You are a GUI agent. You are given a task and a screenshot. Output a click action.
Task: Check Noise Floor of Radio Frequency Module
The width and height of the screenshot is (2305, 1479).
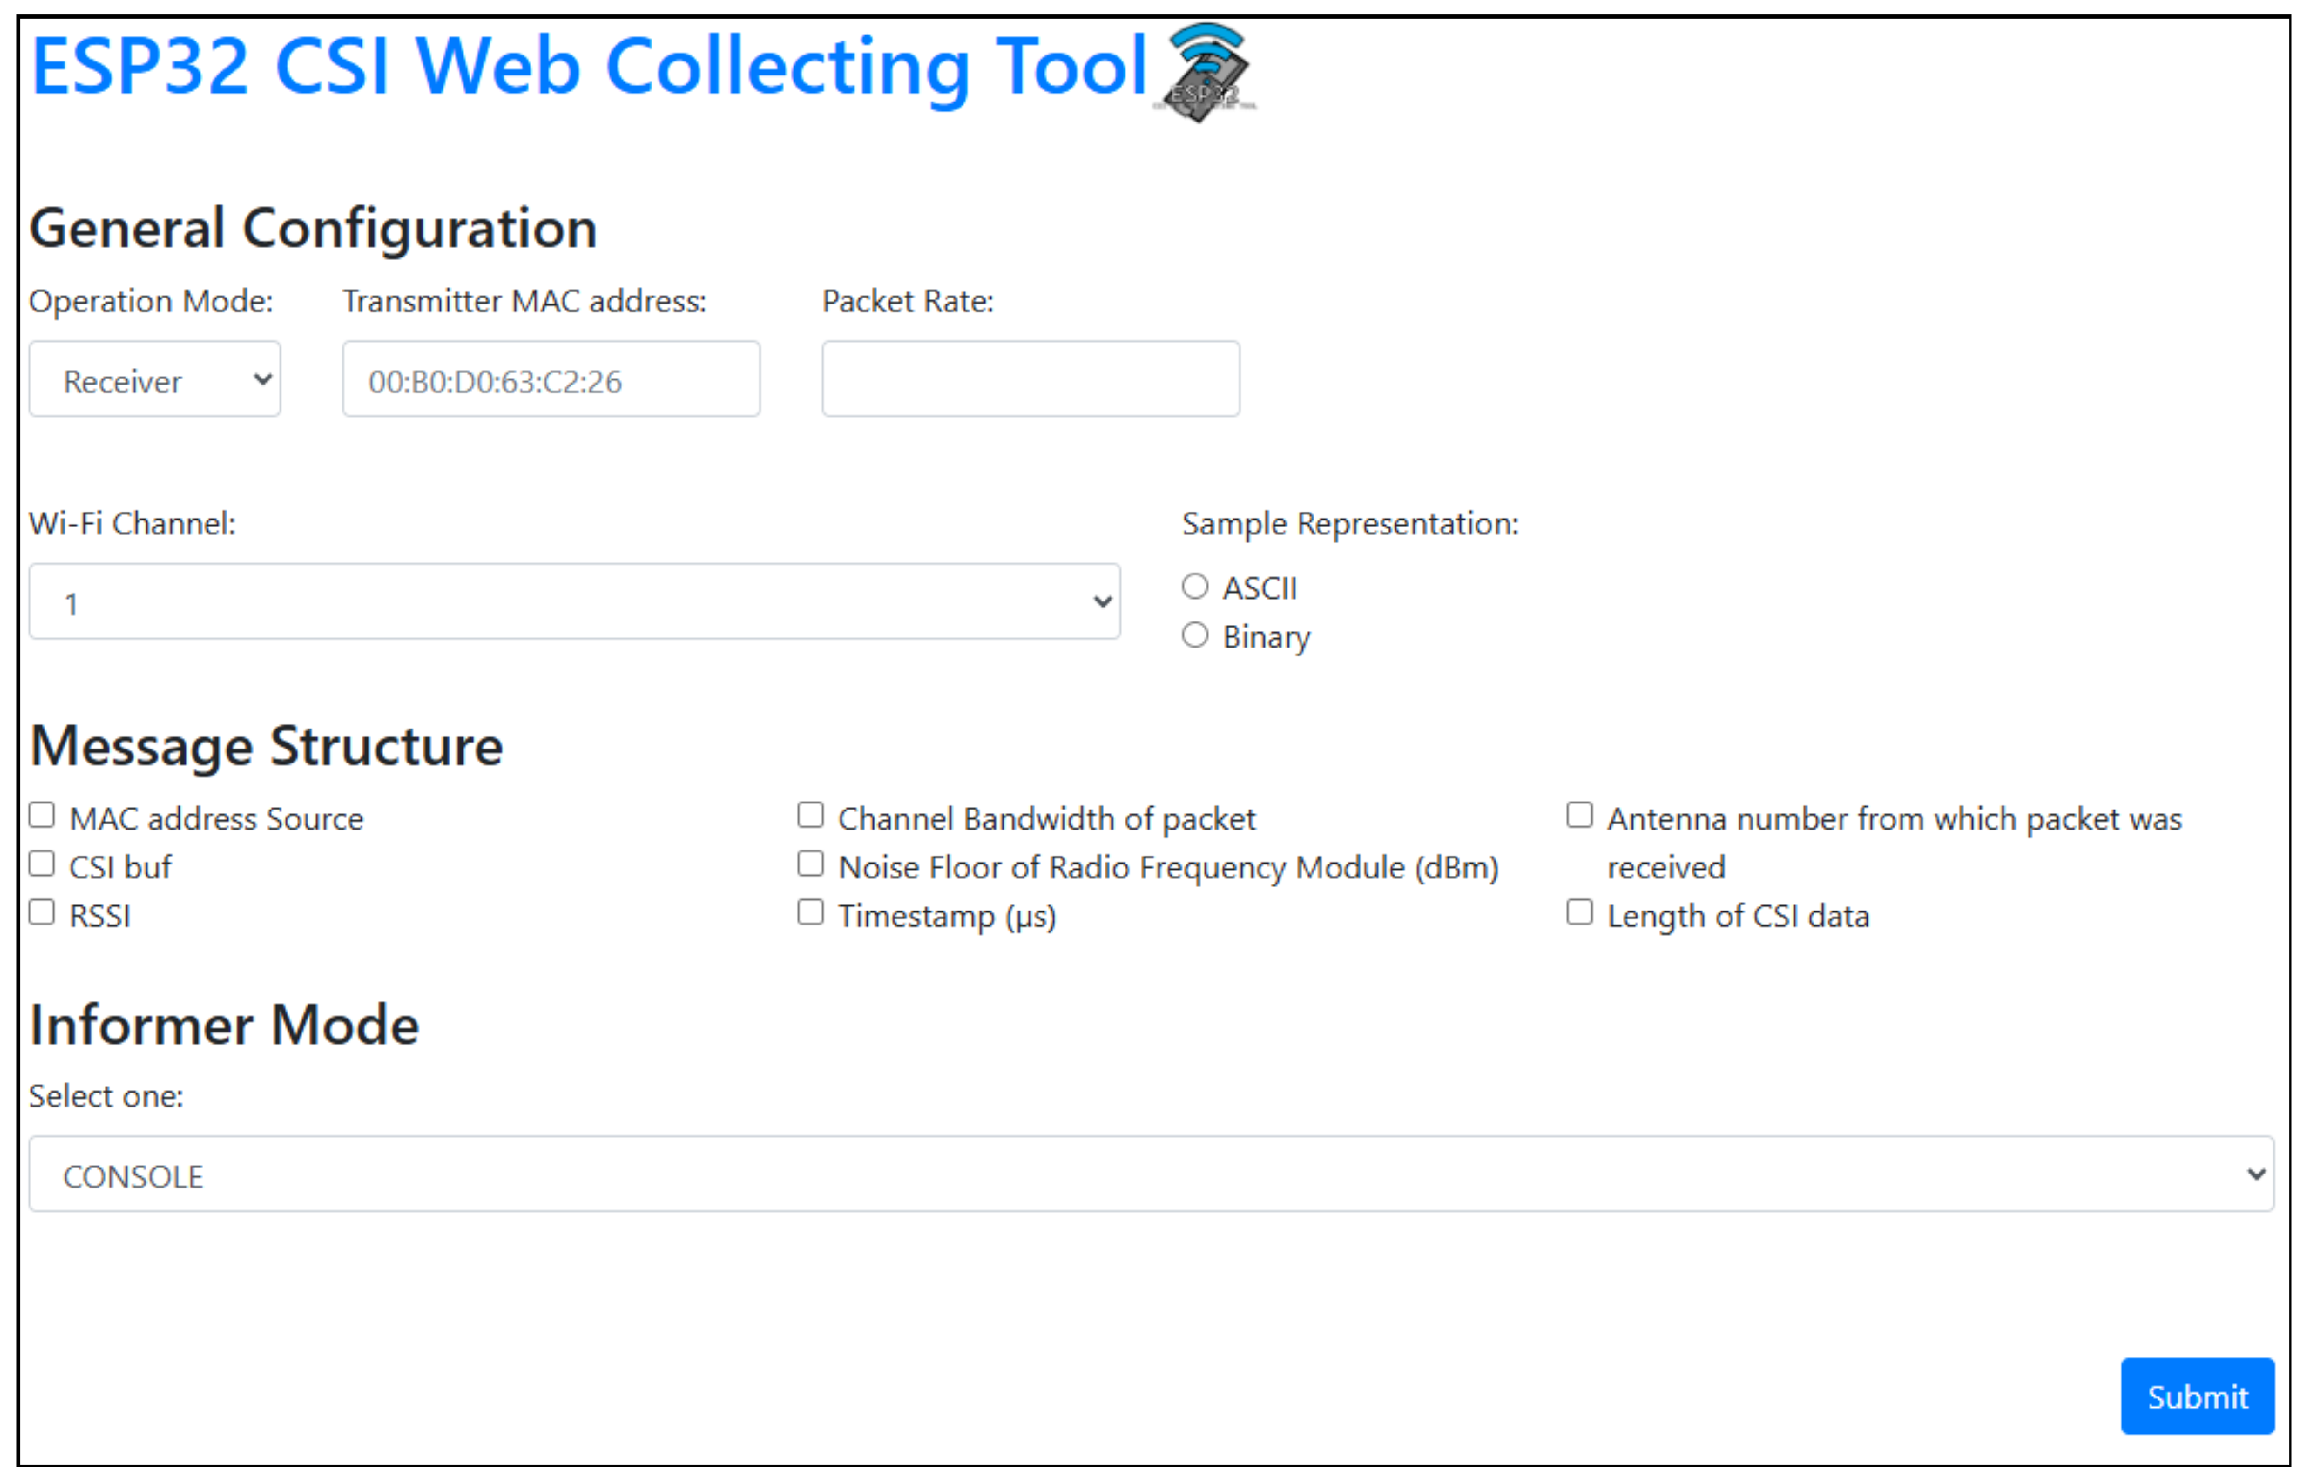pos(810,865)
